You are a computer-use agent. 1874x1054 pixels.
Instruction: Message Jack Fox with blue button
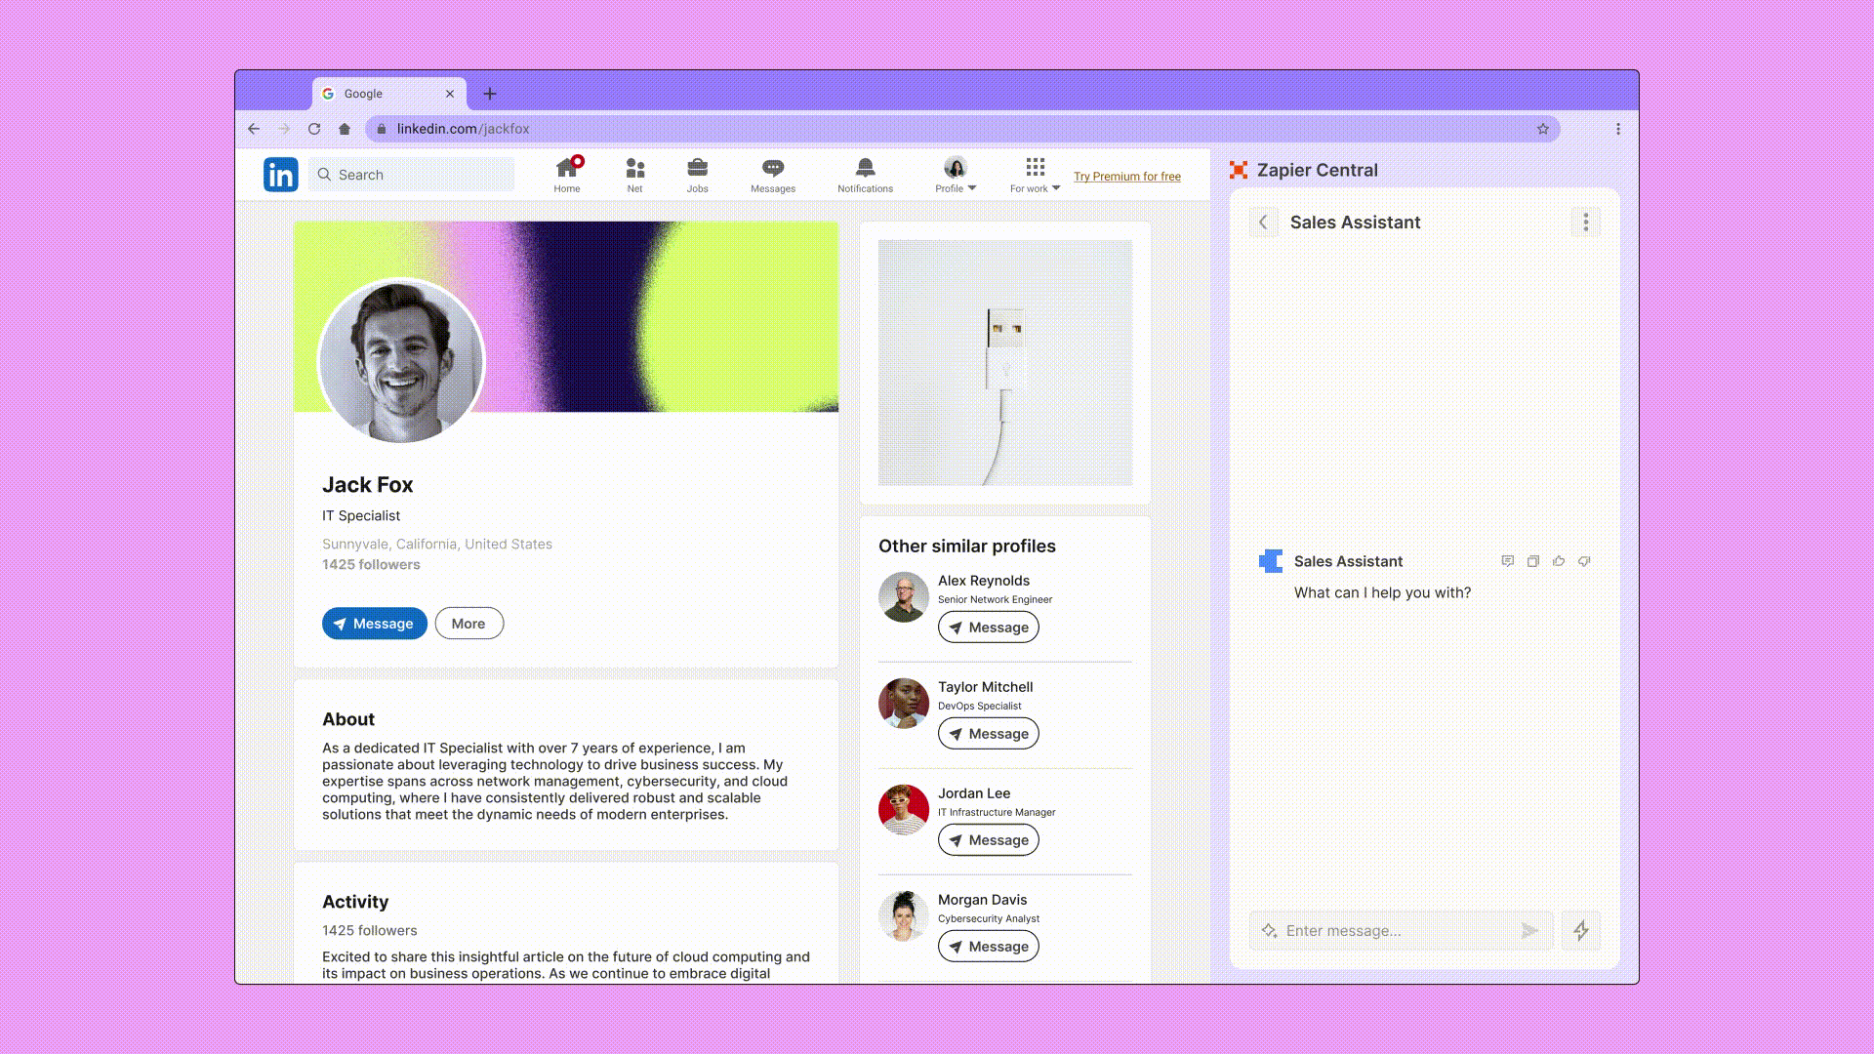[x=374, y=624]
